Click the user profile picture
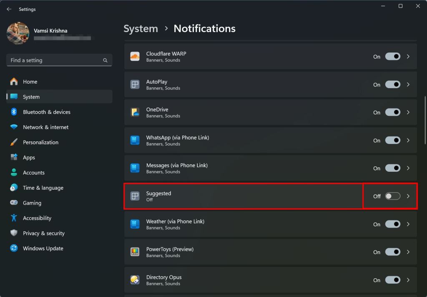 pos(18,33)
